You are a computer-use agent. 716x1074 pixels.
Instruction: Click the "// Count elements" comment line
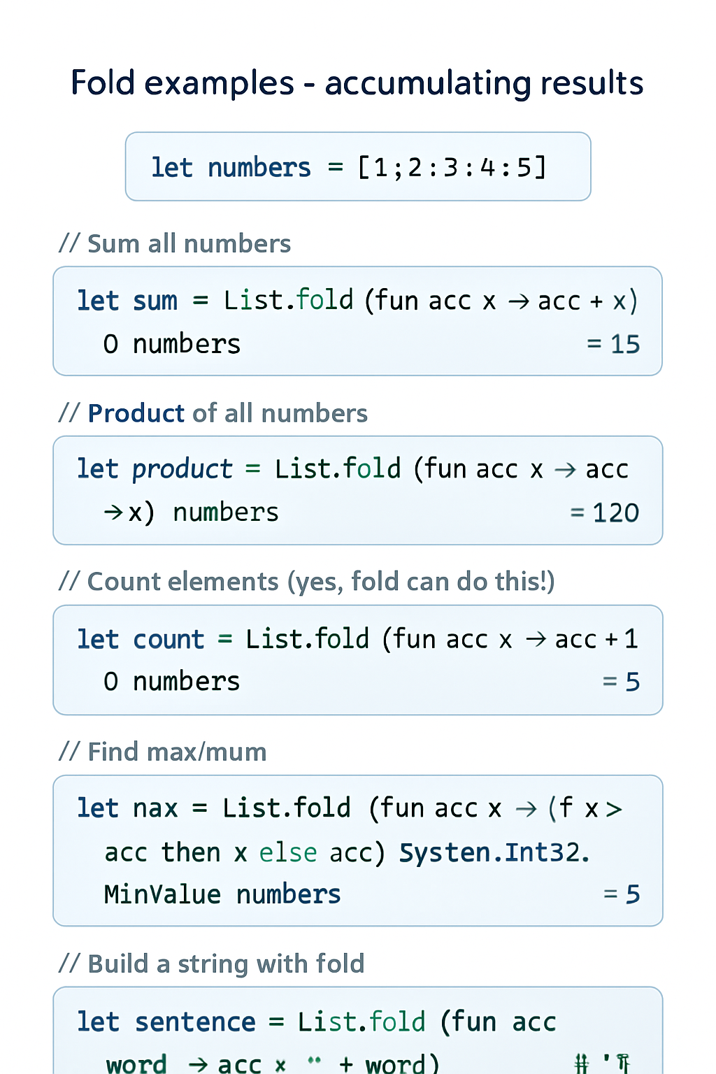click(x=307, y=582)
